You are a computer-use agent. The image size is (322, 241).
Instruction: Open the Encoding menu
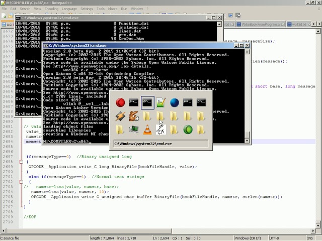pos(51,9)
